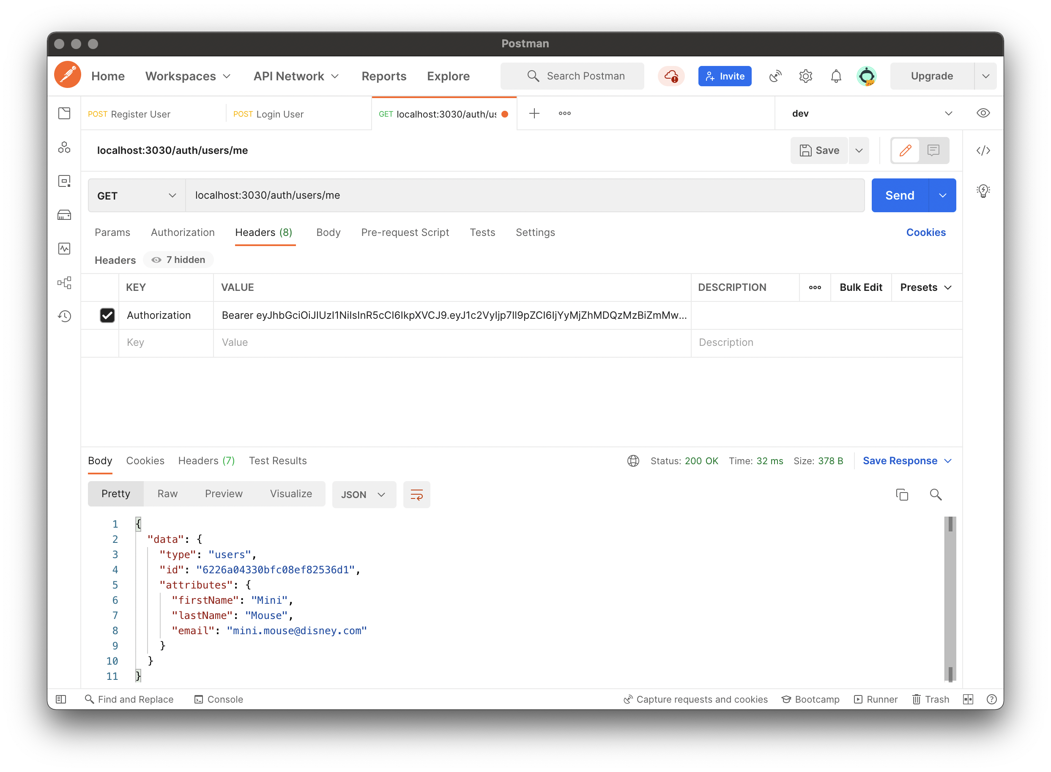
Task: Open the Upgrade options arrow
Action: point(985,76)
